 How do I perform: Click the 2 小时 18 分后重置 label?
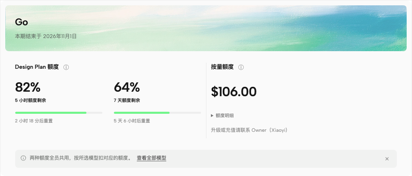pos(34,121)
